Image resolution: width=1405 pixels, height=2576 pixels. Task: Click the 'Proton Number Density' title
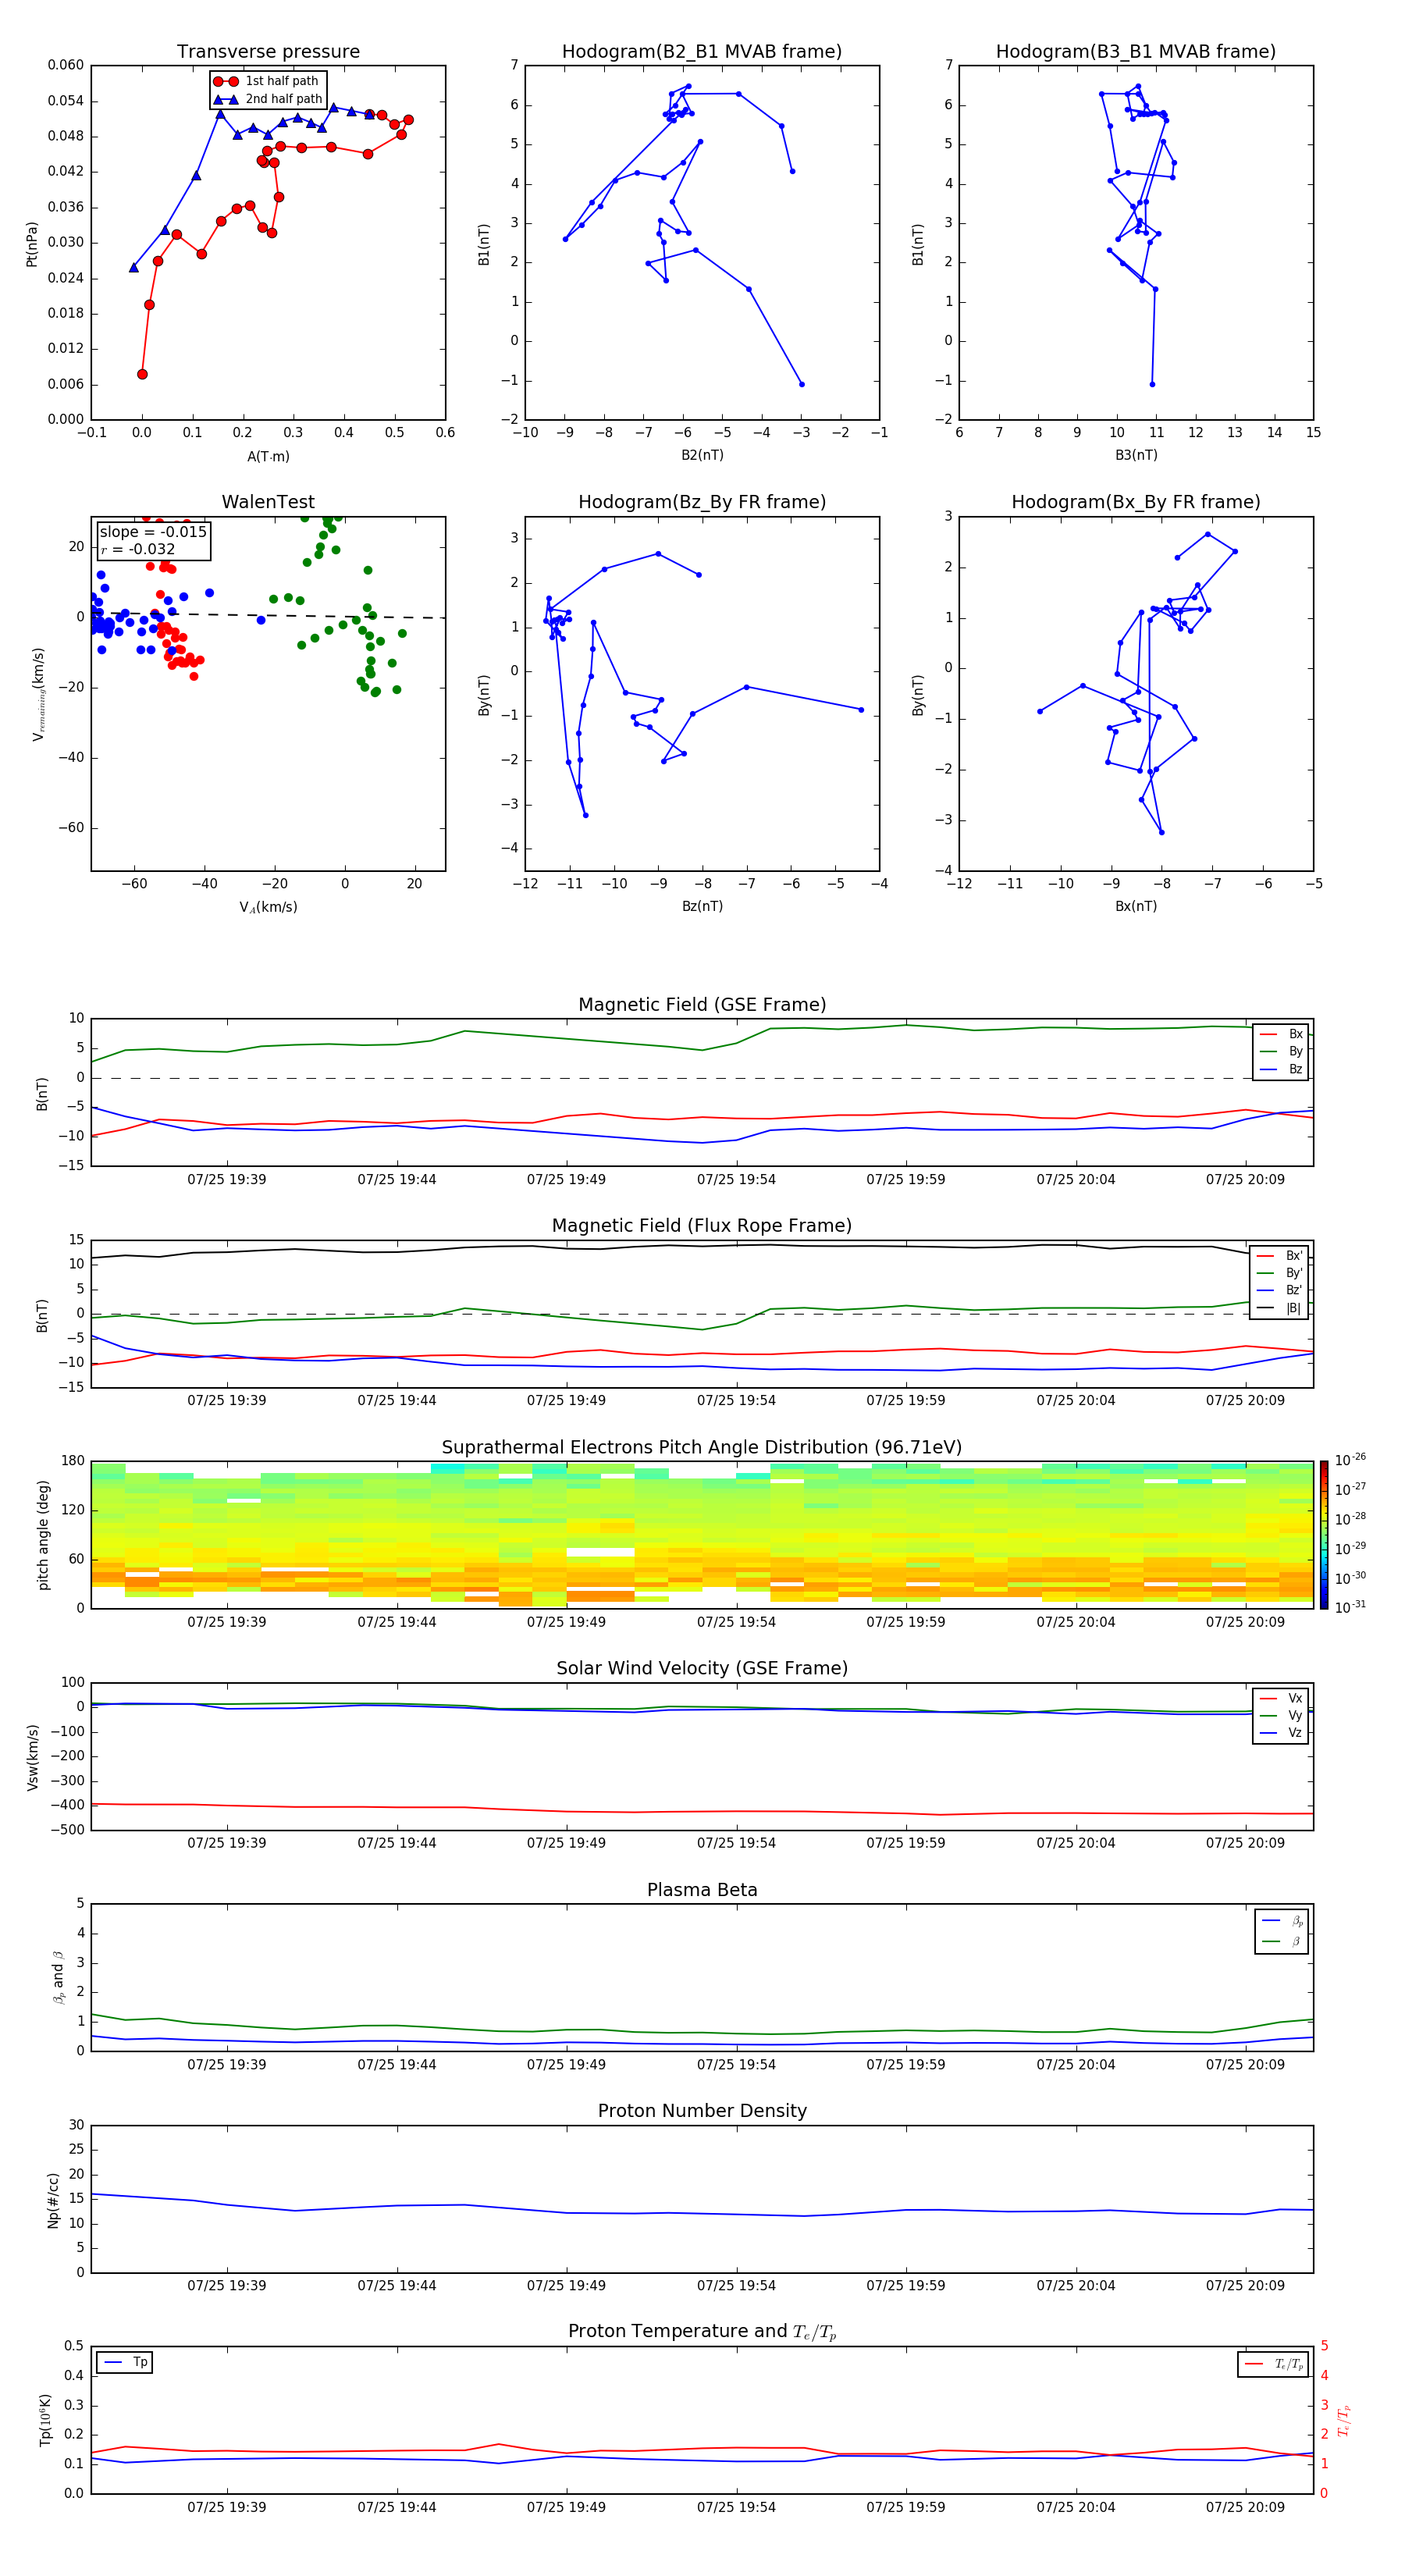[x=702, y=2111]
